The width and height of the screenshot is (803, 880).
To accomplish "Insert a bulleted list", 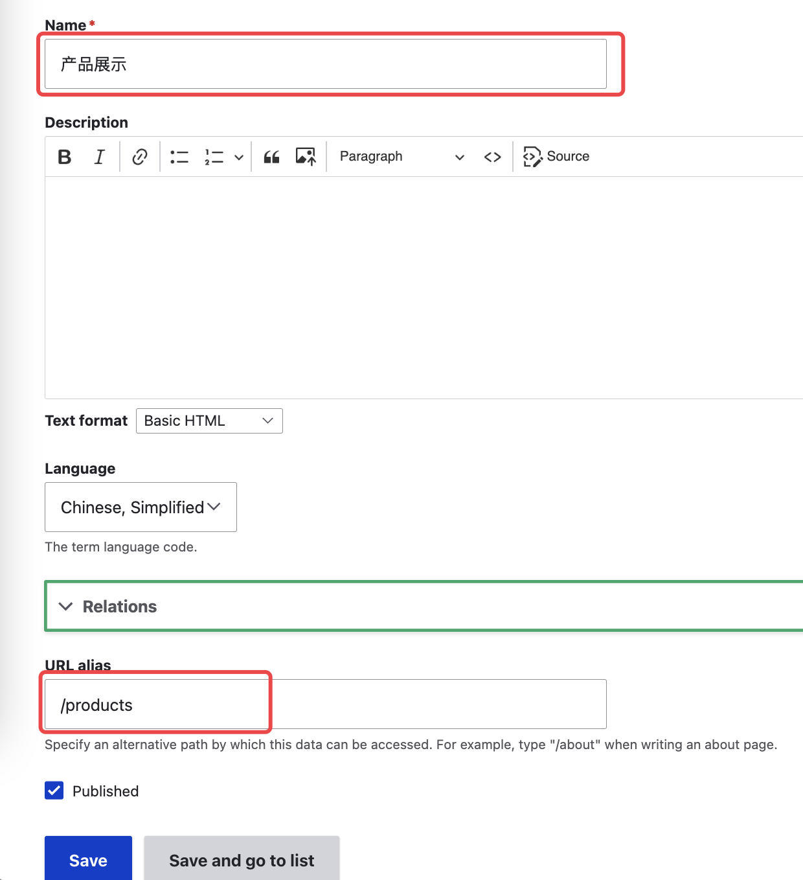I will coord(179,157).
